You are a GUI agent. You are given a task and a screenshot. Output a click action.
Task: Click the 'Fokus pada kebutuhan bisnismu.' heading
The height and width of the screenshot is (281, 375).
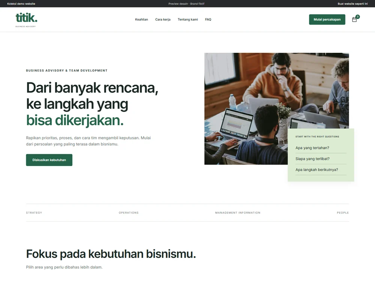(x=111, y=254)
